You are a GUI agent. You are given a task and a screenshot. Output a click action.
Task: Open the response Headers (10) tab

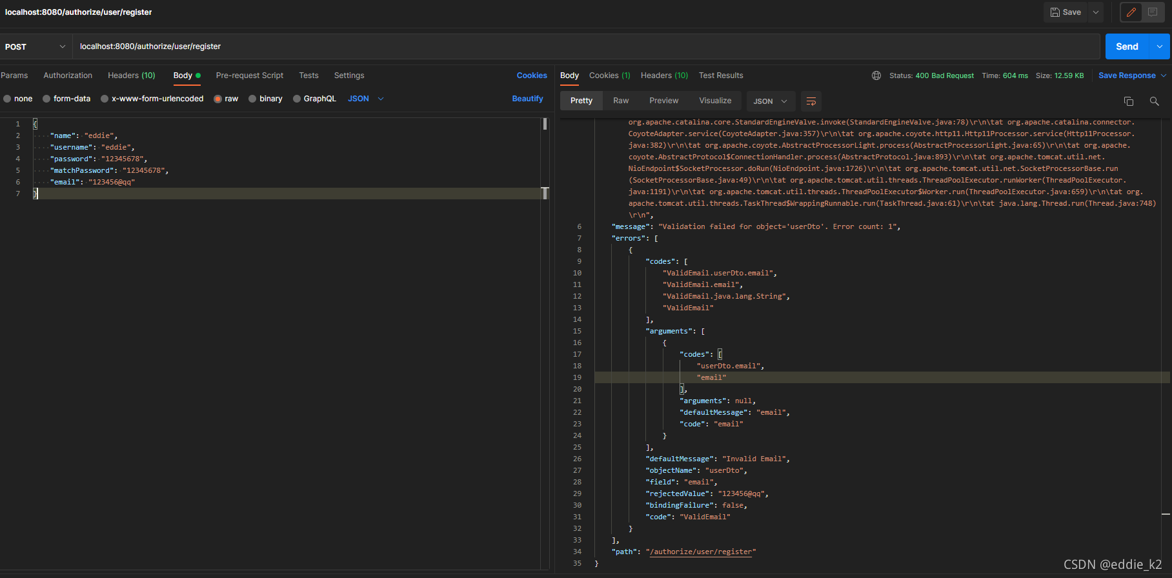[x=664, y=75]
